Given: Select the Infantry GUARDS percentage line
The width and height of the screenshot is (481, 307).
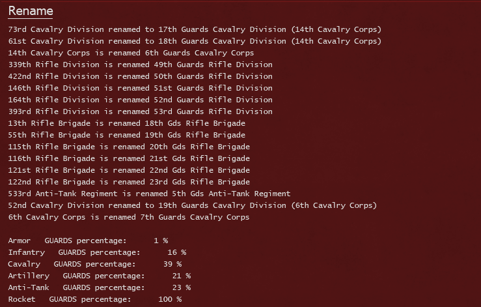Looking at the screenshot, I should click(x=97, y=252).
